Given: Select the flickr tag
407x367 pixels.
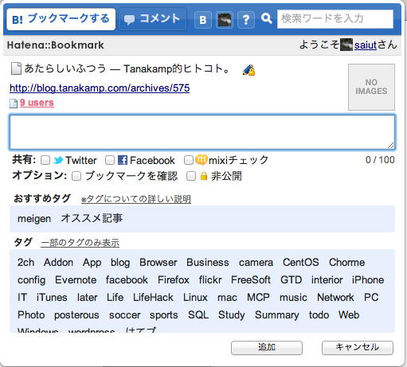Looking at the screenshot, I should (210, 280).
